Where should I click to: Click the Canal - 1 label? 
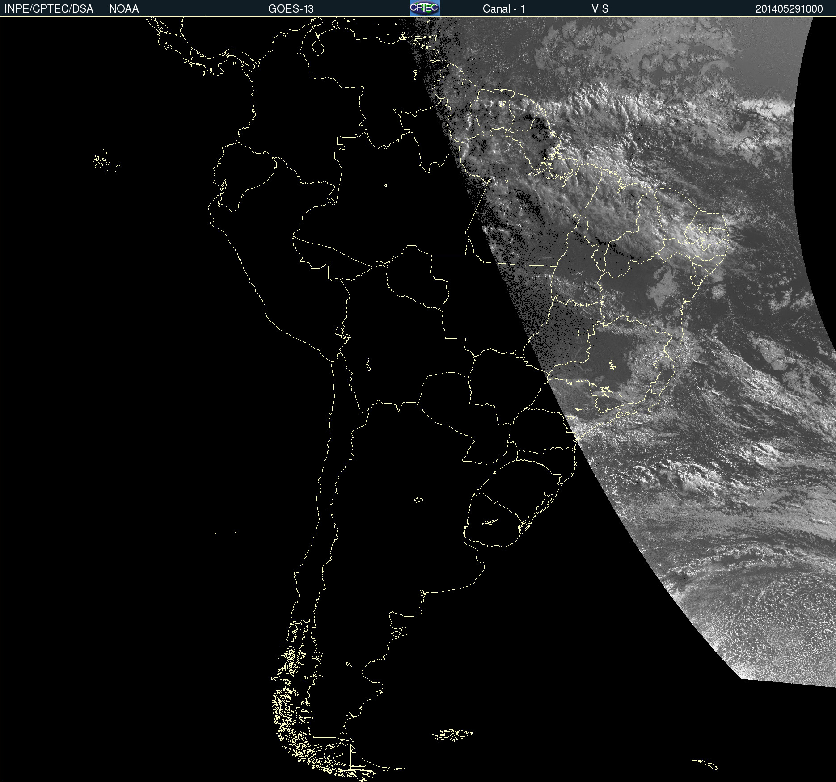tap(503, 9)
